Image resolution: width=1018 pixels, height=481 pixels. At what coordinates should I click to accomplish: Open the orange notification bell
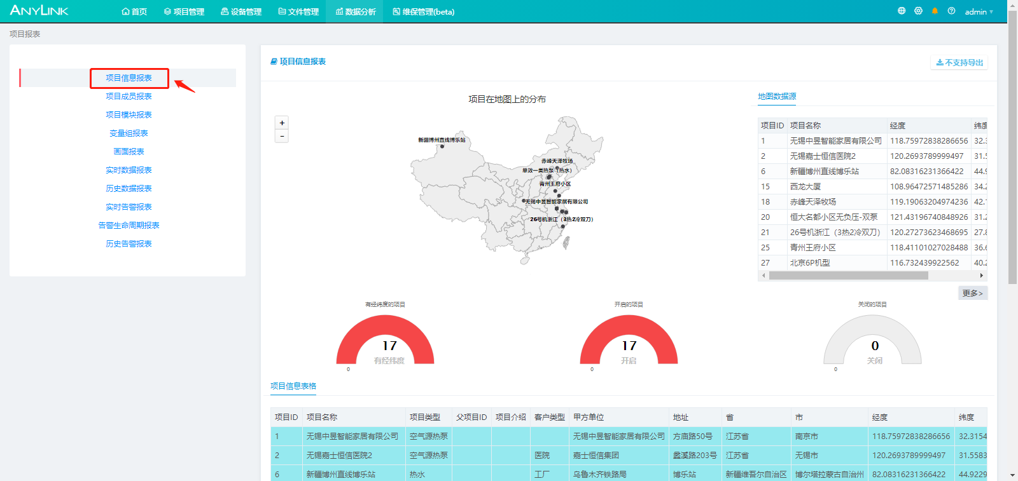click(x=935, y=11)
